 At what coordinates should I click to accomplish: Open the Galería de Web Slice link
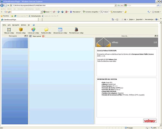click(x=50, y=16)
